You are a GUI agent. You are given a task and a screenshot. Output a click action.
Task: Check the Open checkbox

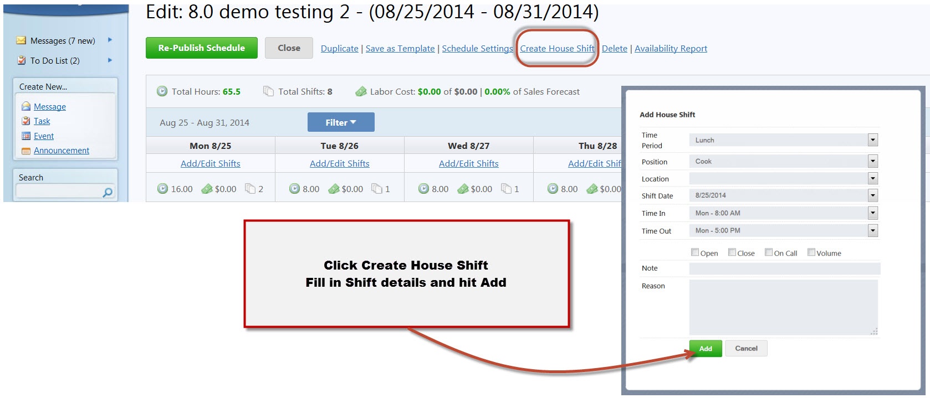(695, 252)
